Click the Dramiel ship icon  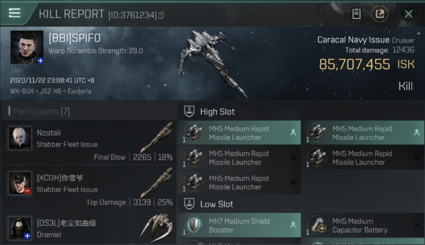[156, 225]
